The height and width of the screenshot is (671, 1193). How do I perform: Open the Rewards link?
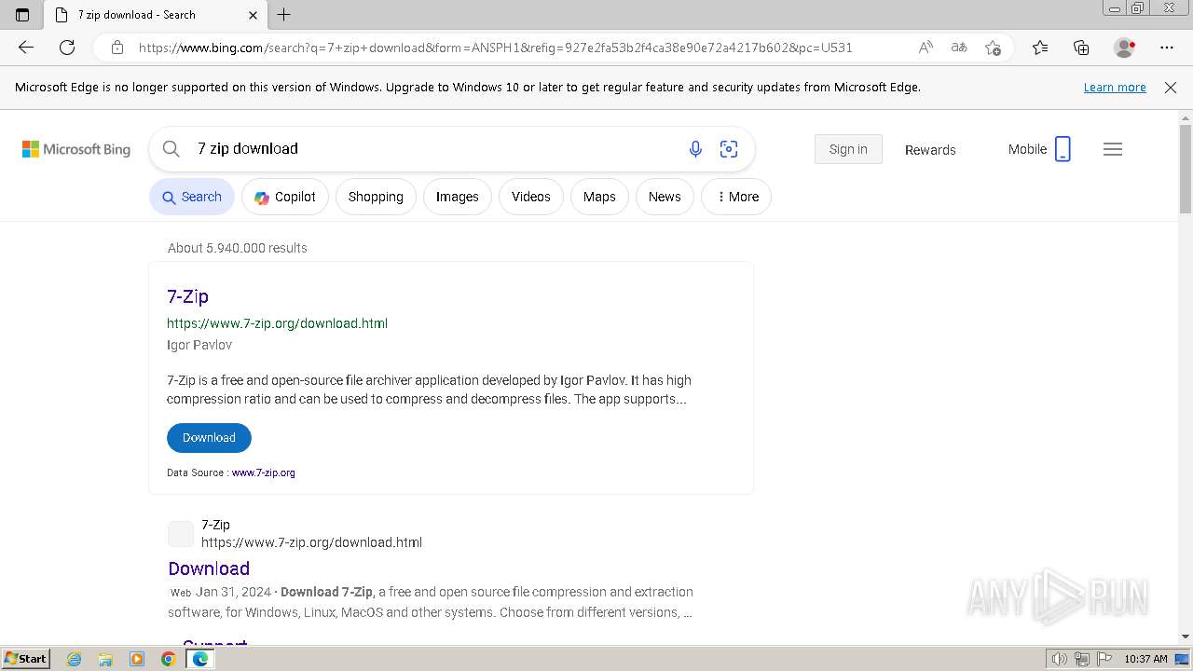(x=930, y=150)
